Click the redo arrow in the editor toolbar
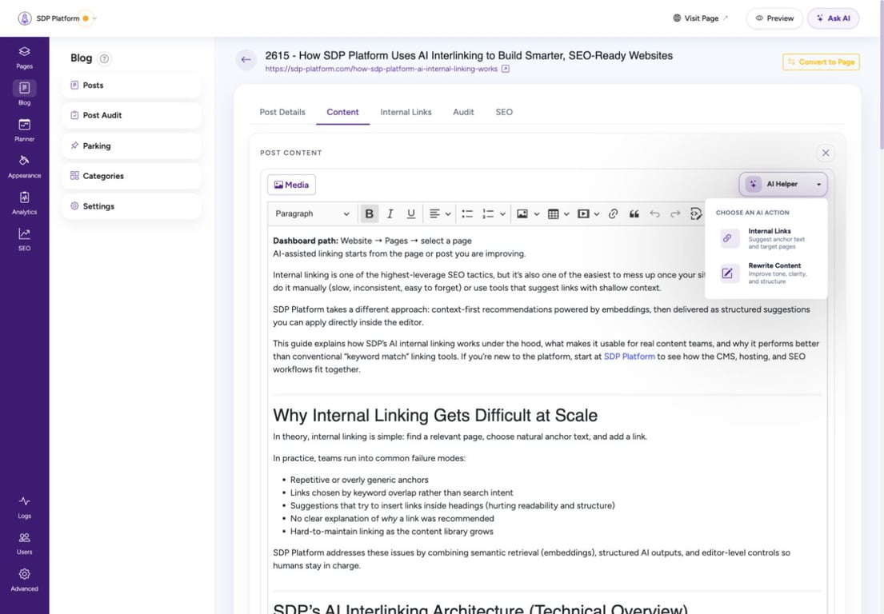 click(675, 213)
